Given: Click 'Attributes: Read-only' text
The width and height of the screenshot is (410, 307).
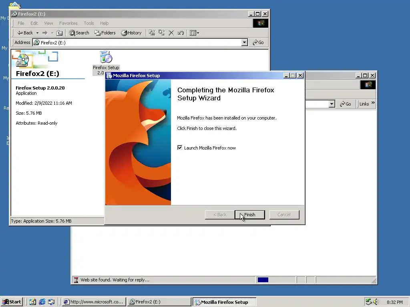Looking at the screenshot, I should pyautogui.click(x=36, y=123).
